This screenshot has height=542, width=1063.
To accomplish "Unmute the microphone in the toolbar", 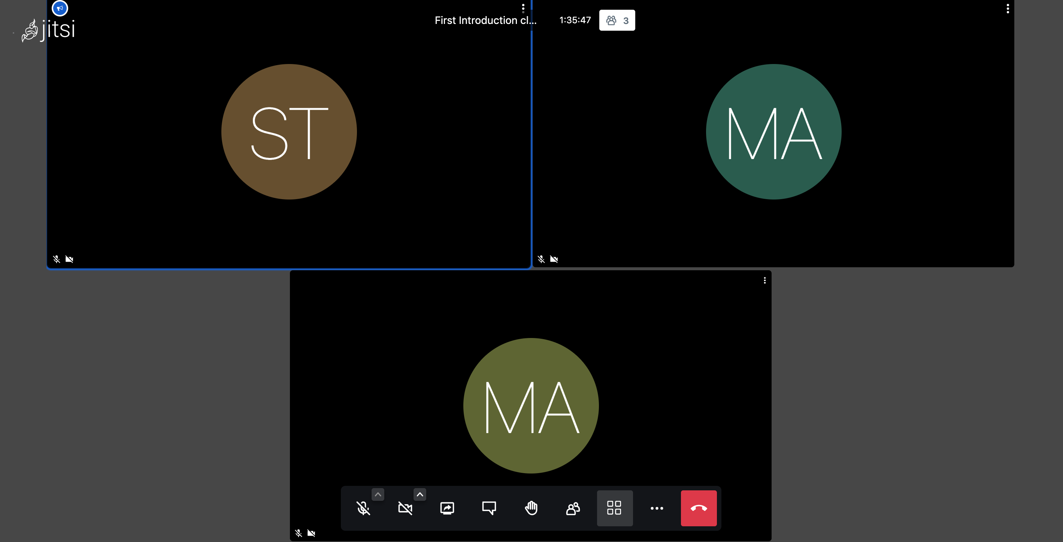I will [x=363, y=508].
